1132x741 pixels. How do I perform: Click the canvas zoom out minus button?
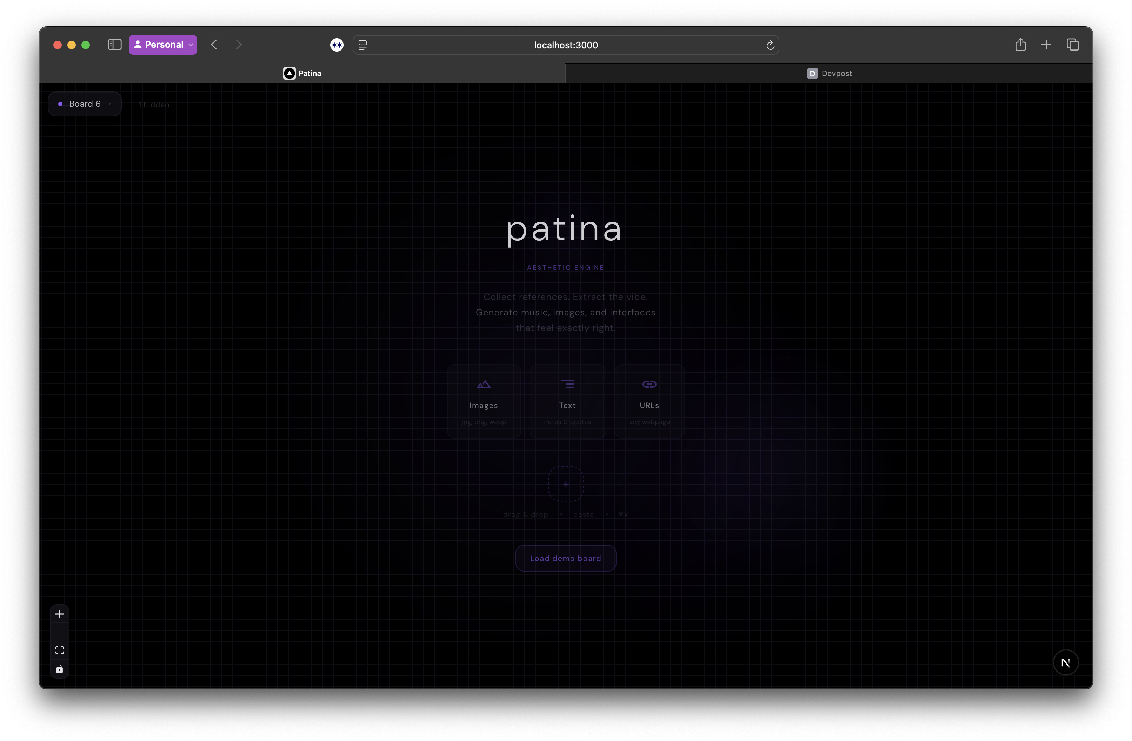[x=59, y=632]
